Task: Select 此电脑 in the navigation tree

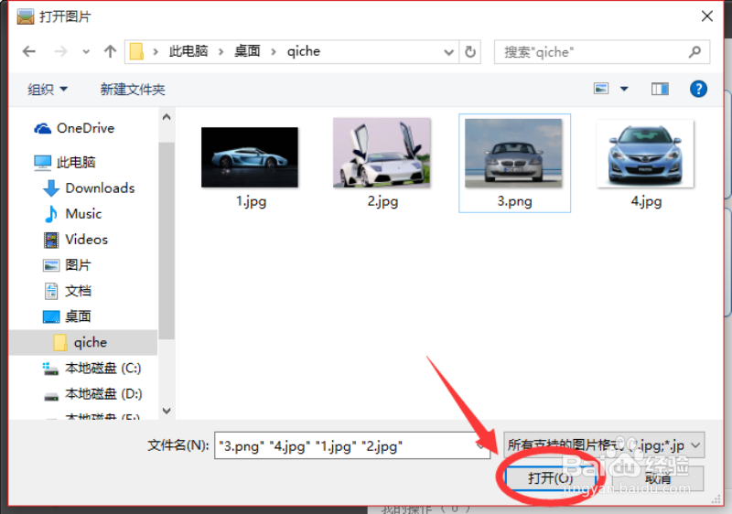Action: click(65, 162)
